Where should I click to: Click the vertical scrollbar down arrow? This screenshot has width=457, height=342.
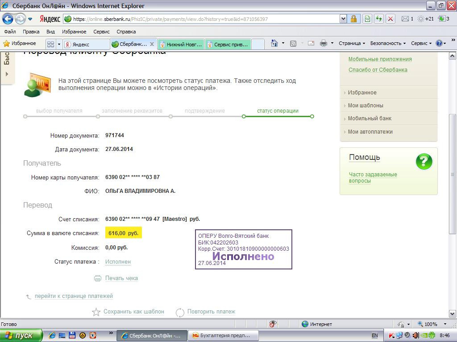(x=453, y=313)
